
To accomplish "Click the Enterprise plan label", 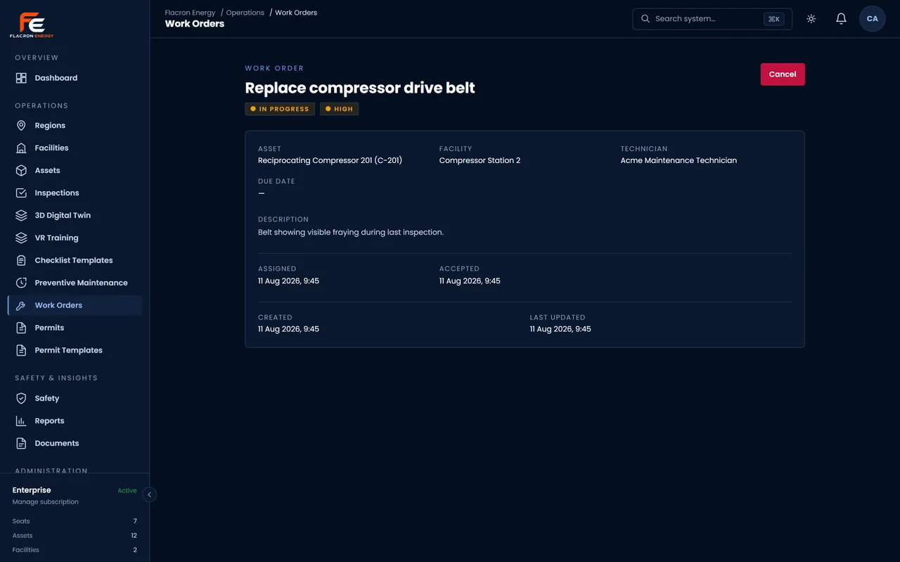I will (x=32, y=490).
